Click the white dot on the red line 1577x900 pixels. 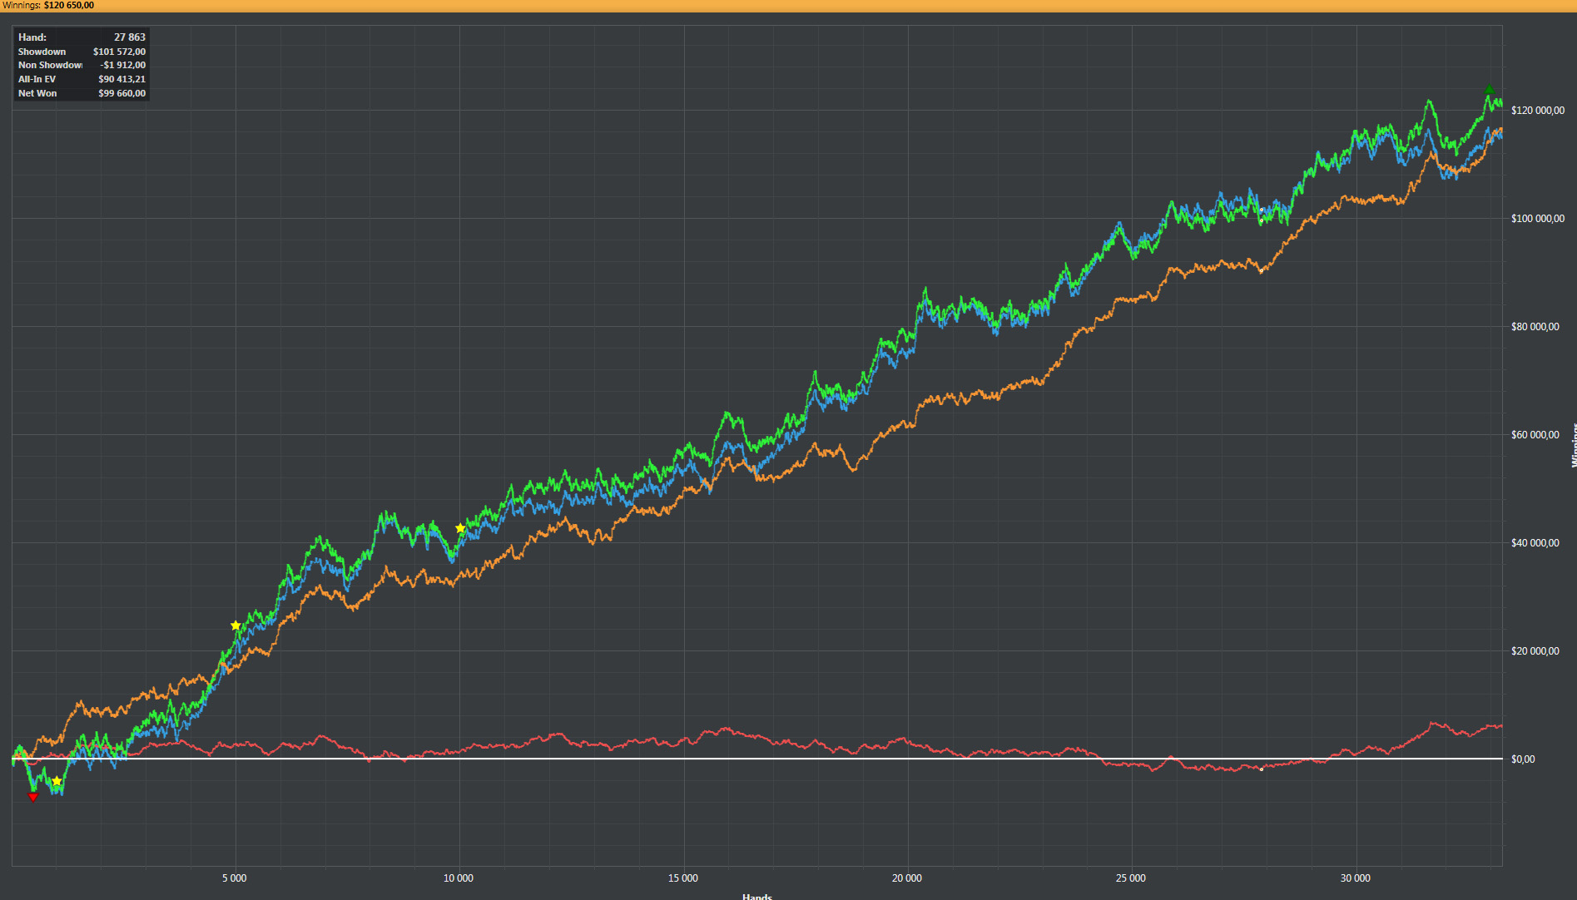pyautogui.click(x=1262, y=769)
